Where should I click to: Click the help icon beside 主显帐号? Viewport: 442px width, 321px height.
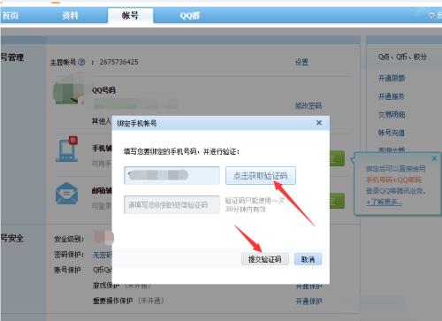tap(81, 62)
